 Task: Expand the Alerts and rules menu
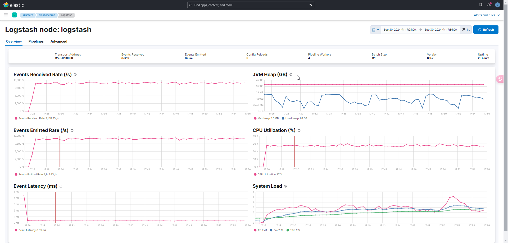(x=487, y=15)
